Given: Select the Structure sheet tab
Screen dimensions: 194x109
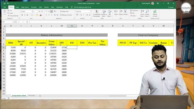Looking at the screenshot, I should click(x=32, y=96).
